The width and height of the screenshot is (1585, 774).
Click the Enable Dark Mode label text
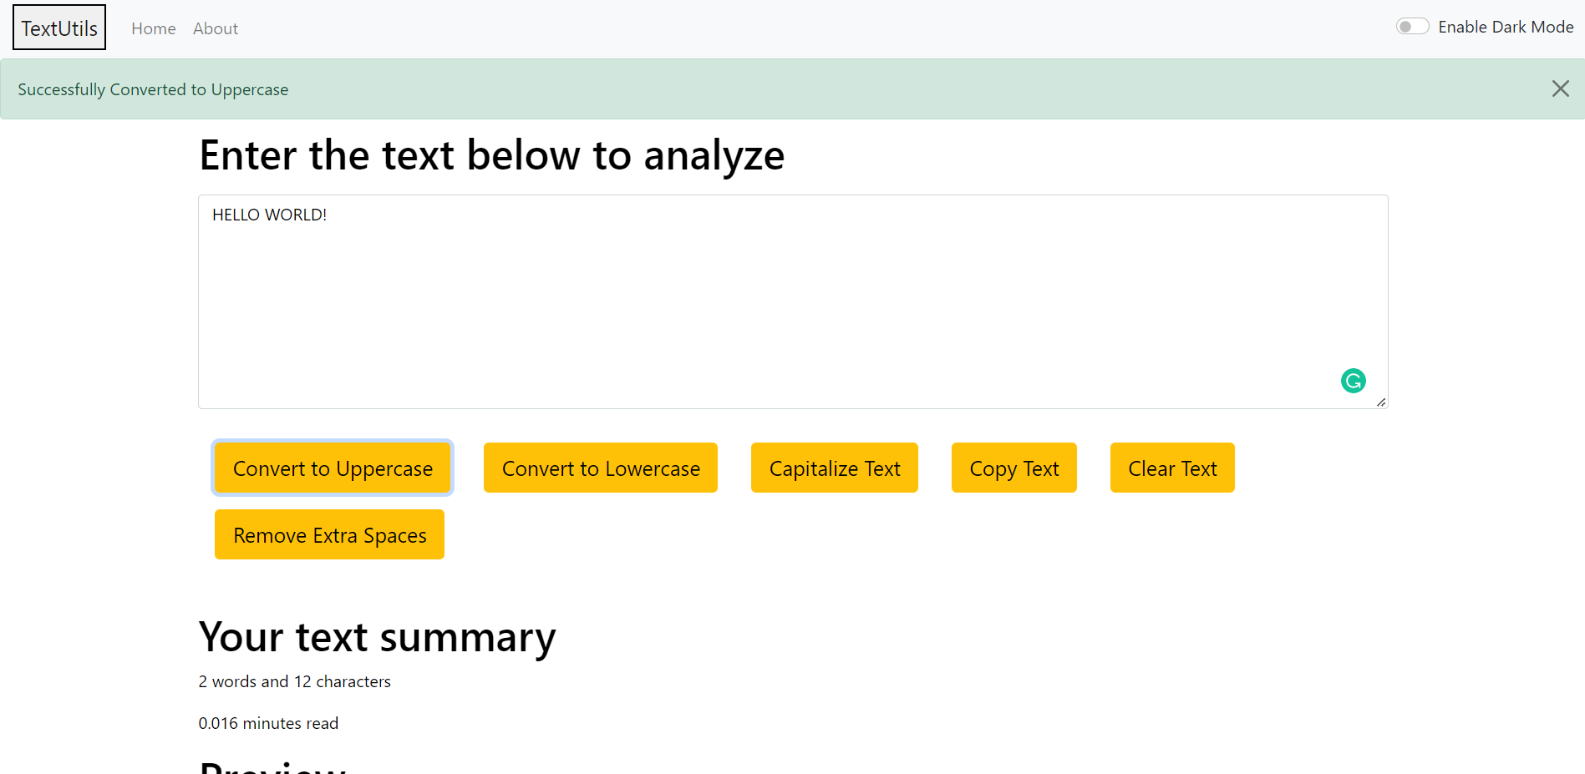[x=1505, y=27]
